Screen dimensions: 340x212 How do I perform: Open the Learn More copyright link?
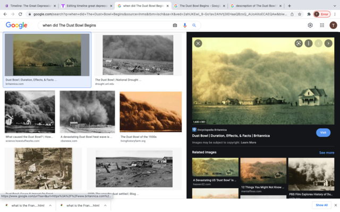[x=249, y=143]
